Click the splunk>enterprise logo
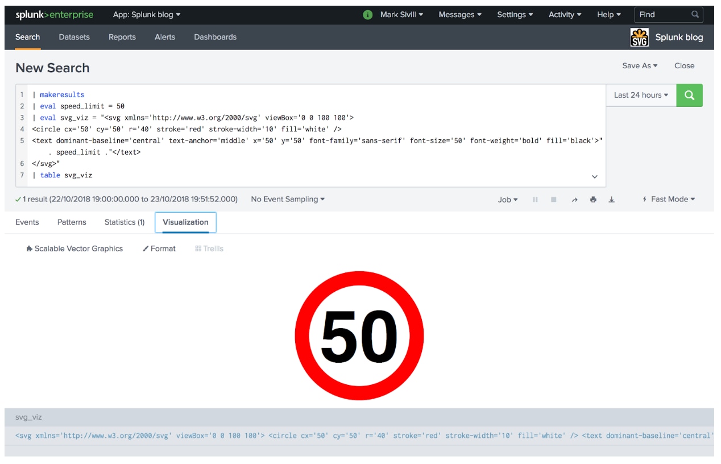Image resolution: width=721 pixels, height=464 pixels. [55, 15]
